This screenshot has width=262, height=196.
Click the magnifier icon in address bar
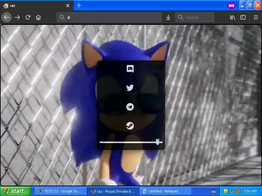pyautogui.click(x=62, y=17)
